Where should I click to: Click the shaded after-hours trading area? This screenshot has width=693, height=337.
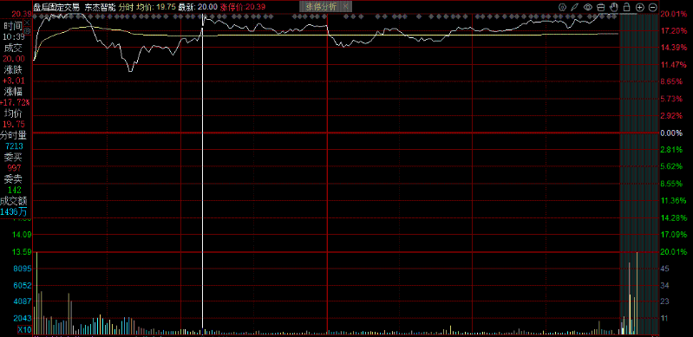pos(639,173)
